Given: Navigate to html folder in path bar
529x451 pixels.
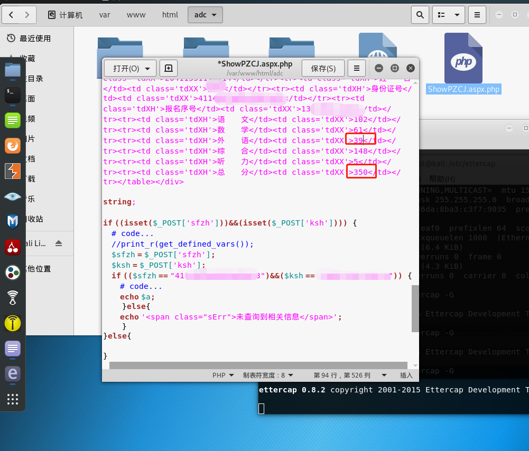Looking at the screenshot, I should pos(170,15).
